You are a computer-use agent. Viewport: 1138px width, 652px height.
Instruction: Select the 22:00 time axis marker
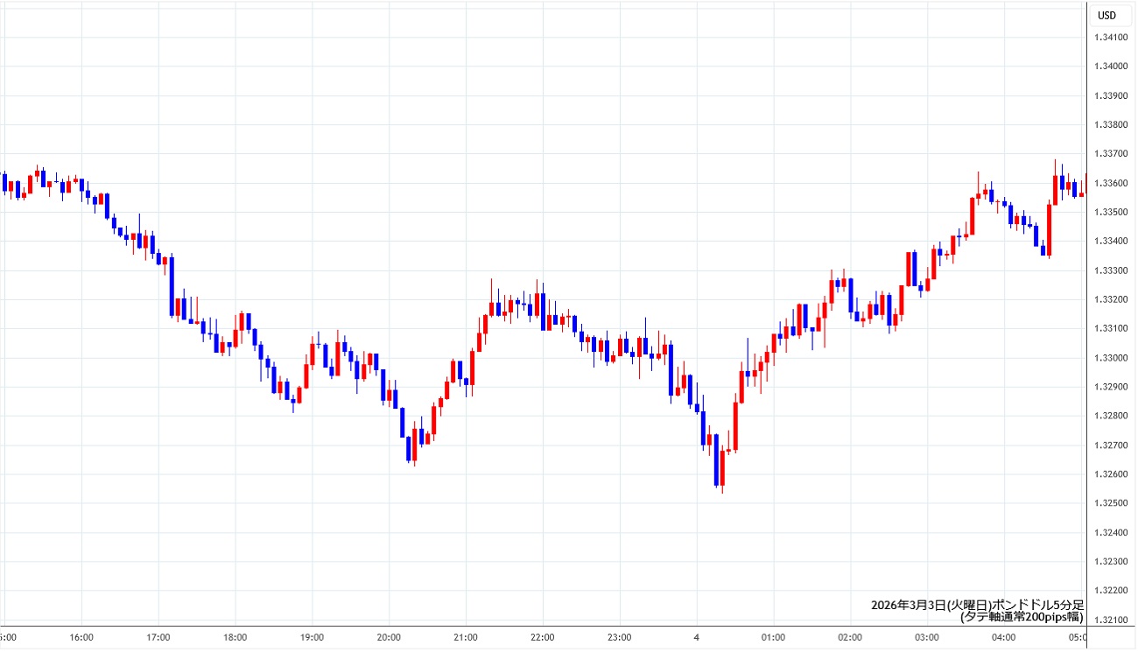click(543, 637)
